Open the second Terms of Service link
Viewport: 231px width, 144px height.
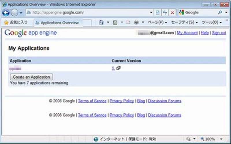[x=92, y=115]
